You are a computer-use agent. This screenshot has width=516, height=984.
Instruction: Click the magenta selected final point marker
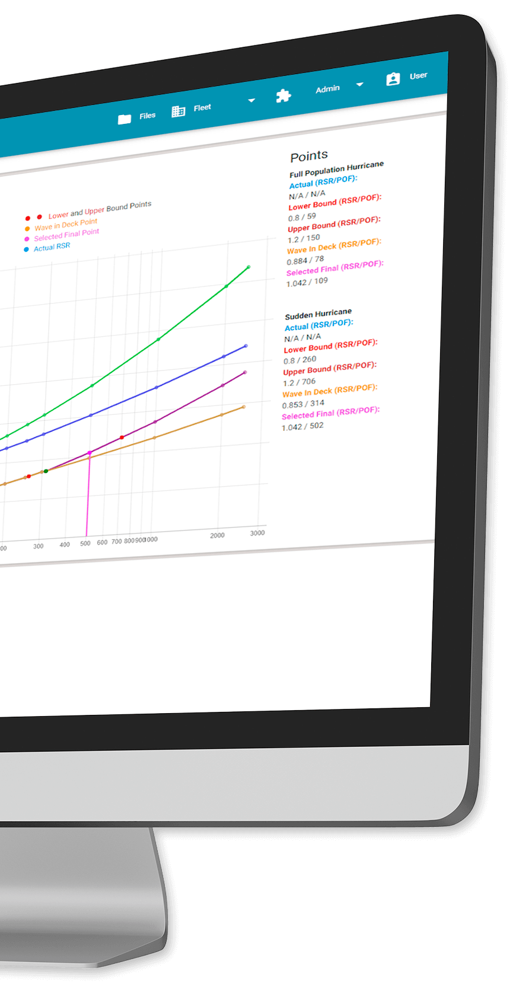[90, 453]
